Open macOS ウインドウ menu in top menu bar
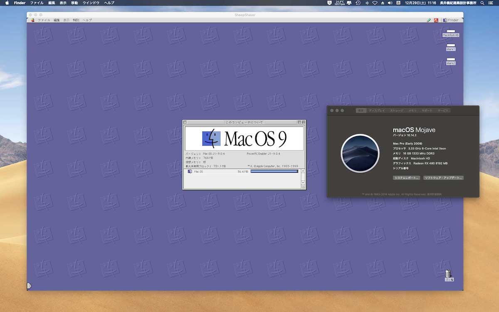 [91, 2]
